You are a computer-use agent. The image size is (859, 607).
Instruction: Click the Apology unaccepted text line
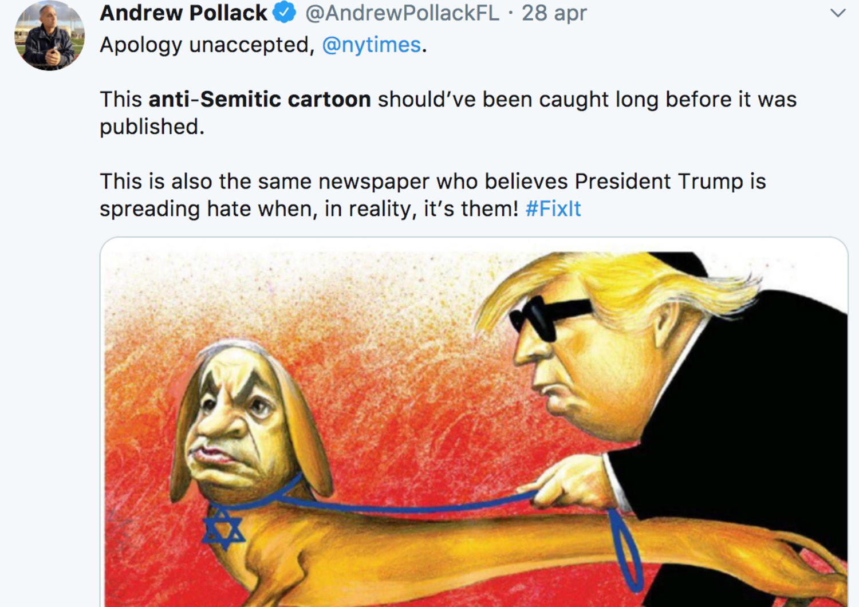coord(263,45)
